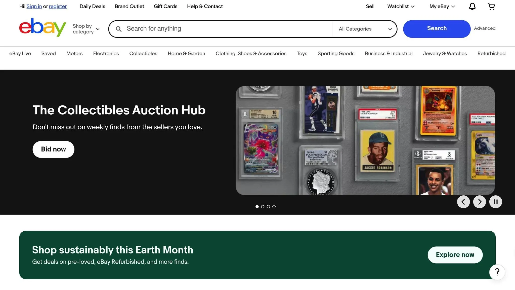Click the eBay logo

pyautogui.click(x=43, y=27)
